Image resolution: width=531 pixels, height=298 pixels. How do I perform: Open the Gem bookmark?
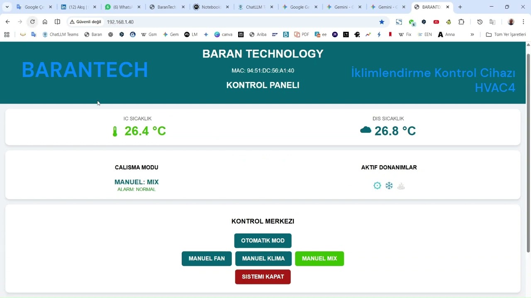click(x=171, y=35)
